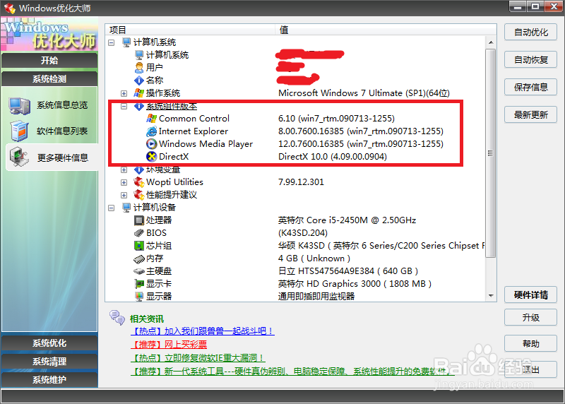This screenshot has width=565, height=404.
Task: Open the 新一代系统工具 recommendation link
Action: (x=292, y=372)
